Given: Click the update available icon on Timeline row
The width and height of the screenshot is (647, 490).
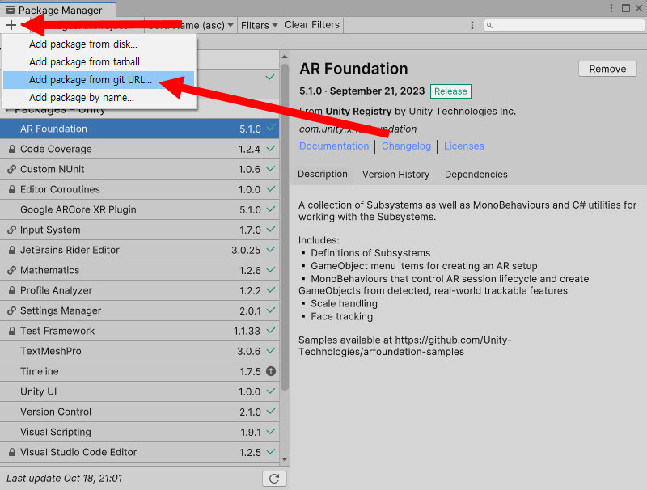Looking at the screenshot, I should pyautogui.click(x=271, y=371).
